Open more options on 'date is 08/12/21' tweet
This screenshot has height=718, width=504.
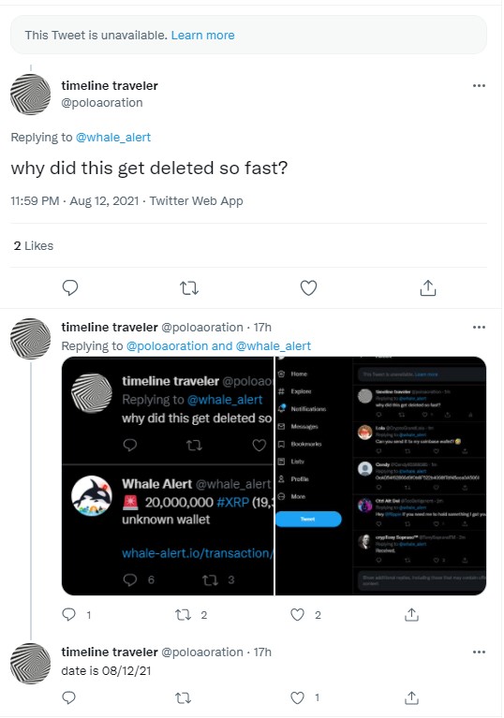pyautogui.click(x=479, y=652)
